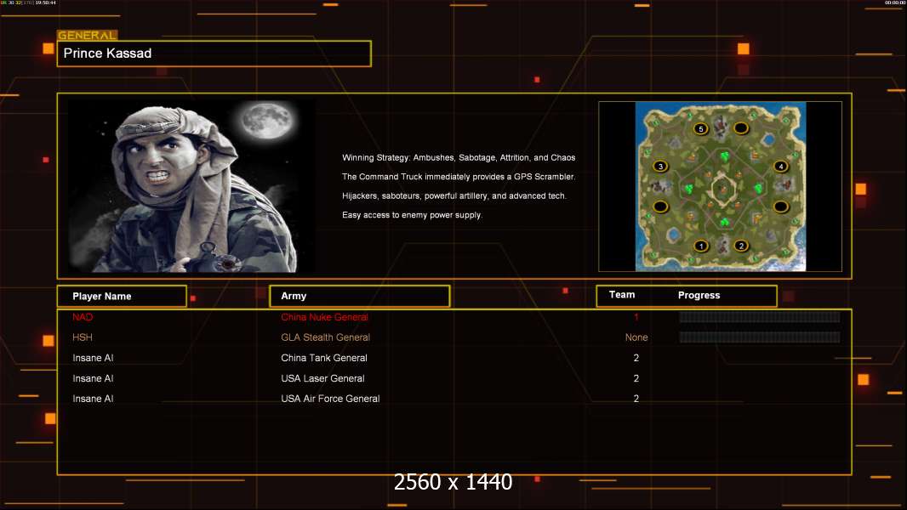Select Insane AI row with China Tank General
The image size is (907, 510).
(x=454, y=358)
